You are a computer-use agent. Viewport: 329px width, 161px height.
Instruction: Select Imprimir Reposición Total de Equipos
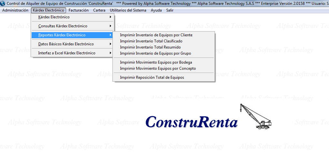click(152, 77)
